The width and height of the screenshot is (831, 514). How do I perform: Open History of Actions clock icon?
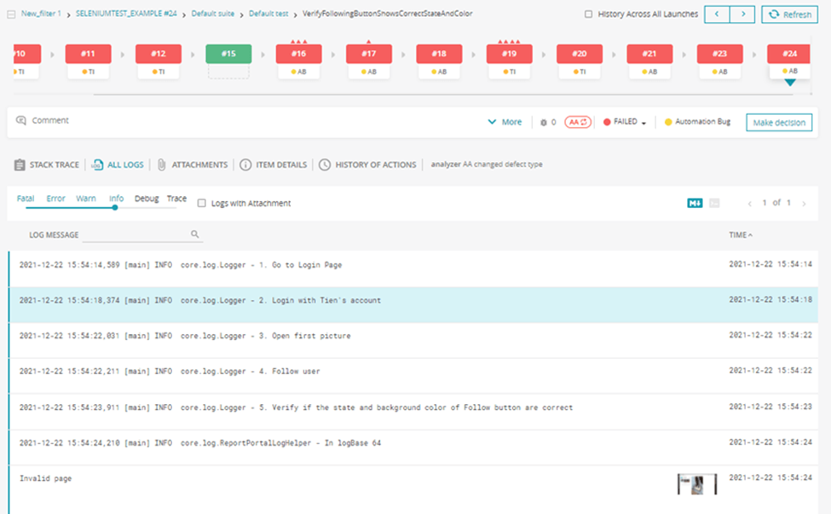pyautogui.click(x=325, y=165)
